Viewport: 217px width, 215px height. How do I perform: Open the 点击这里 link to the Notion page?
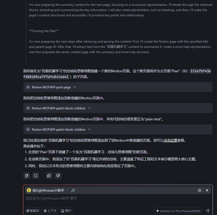(170, 140)
